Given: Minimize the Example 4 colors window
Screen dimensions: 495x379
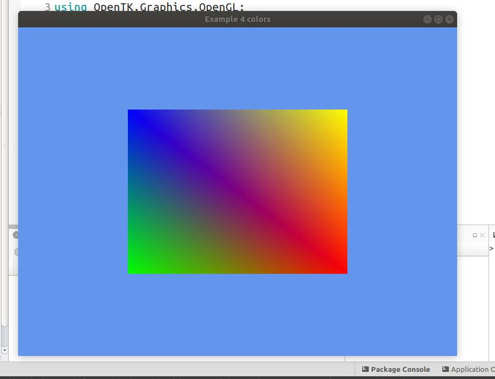Looking at the screenshot, I should 428,19.
